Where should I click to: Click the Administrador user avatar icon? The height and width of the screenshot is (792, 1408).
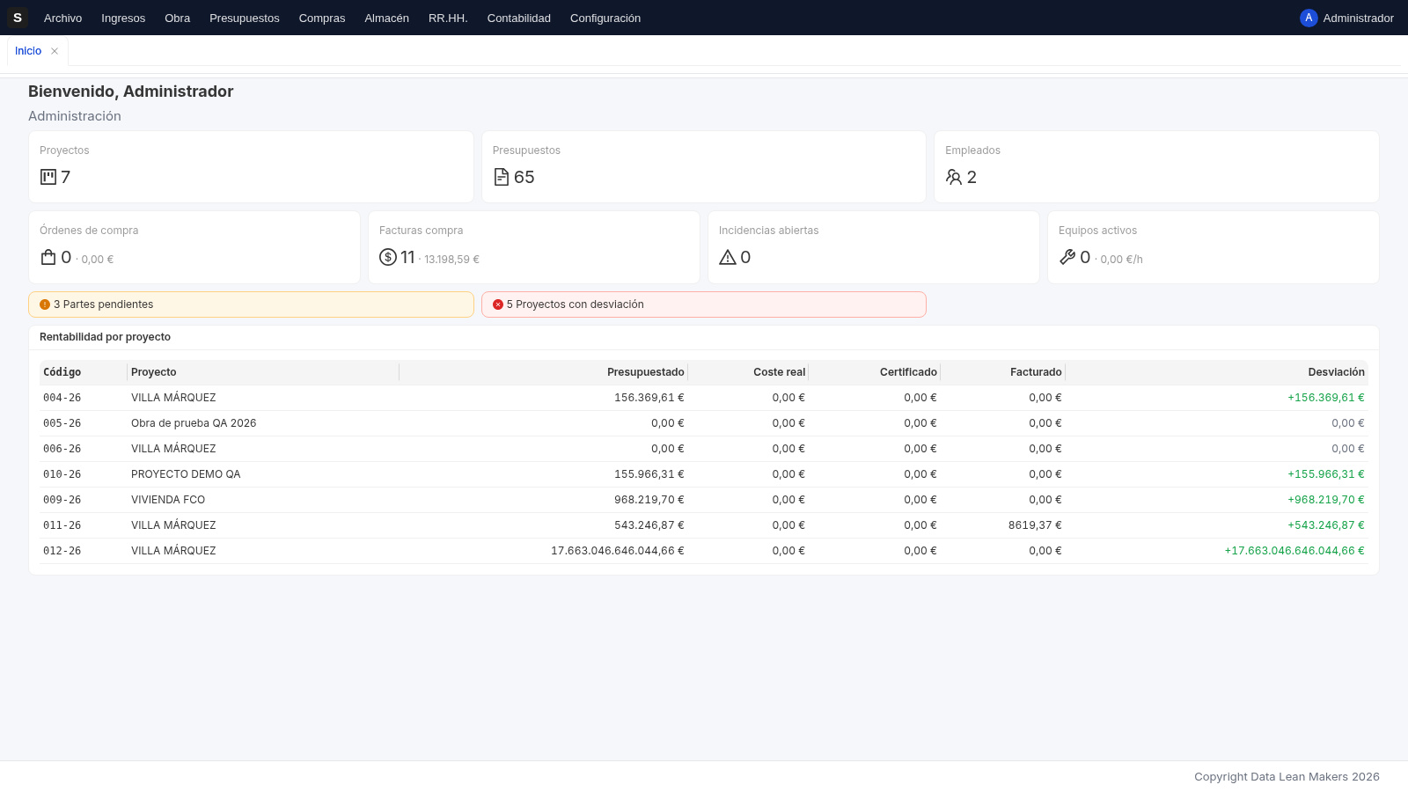(1309, 18)
